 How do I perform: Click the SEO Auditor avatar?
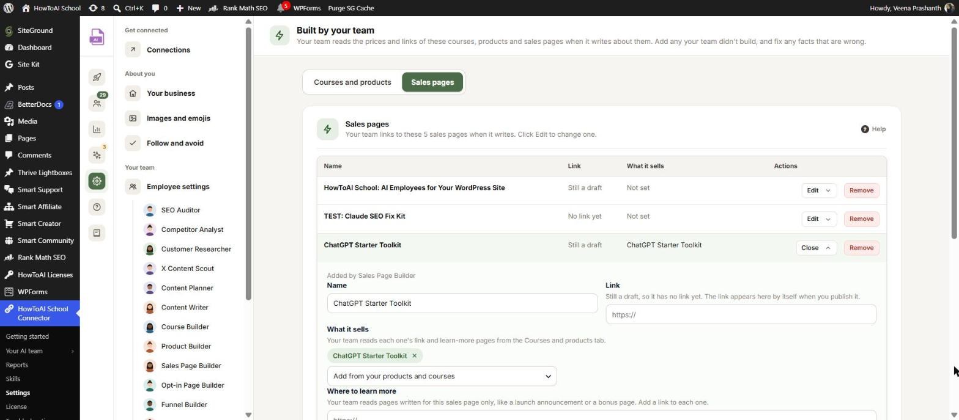point(149,210)
